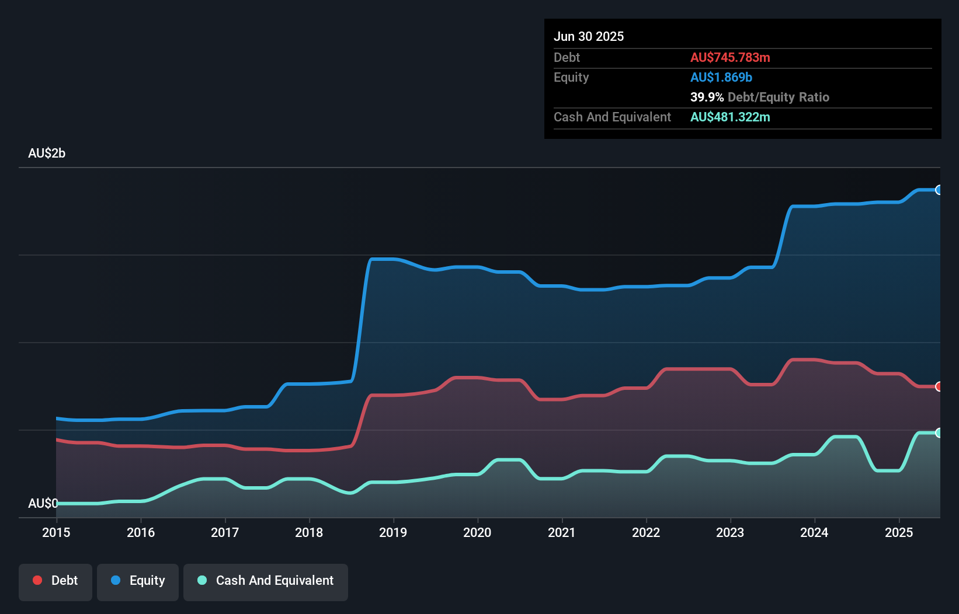Click the AU$0 y-axis label
Image resolution: width=959 pixels, height=614 pixels.
click(x=43, y=503)
